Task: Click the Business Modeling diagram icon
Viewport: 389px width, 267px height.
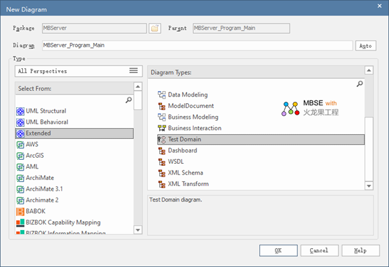Action: (162, 117)
